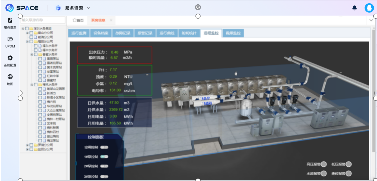Image resolution: width=377 pixels, height=181 pixels.
Task: Expand the 南山分公司 tree node
Action: 27,33
